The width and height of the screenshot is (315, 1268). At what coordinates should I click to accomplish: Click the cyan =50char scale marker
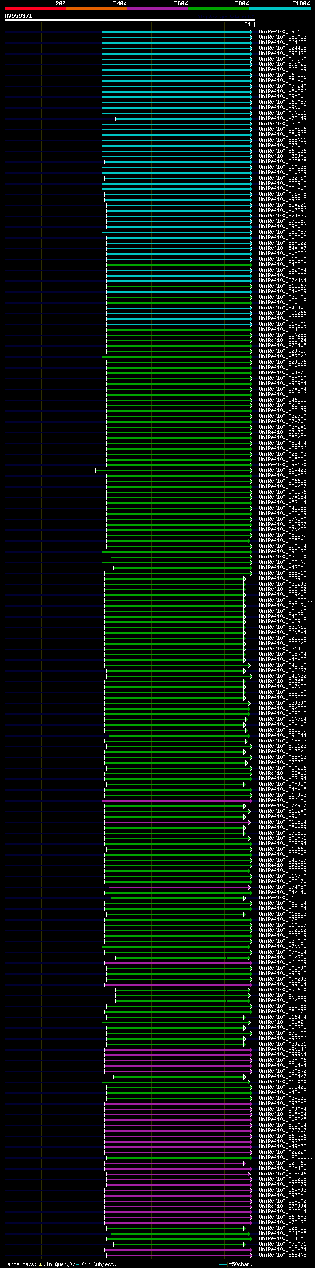tap(223, 1265)
